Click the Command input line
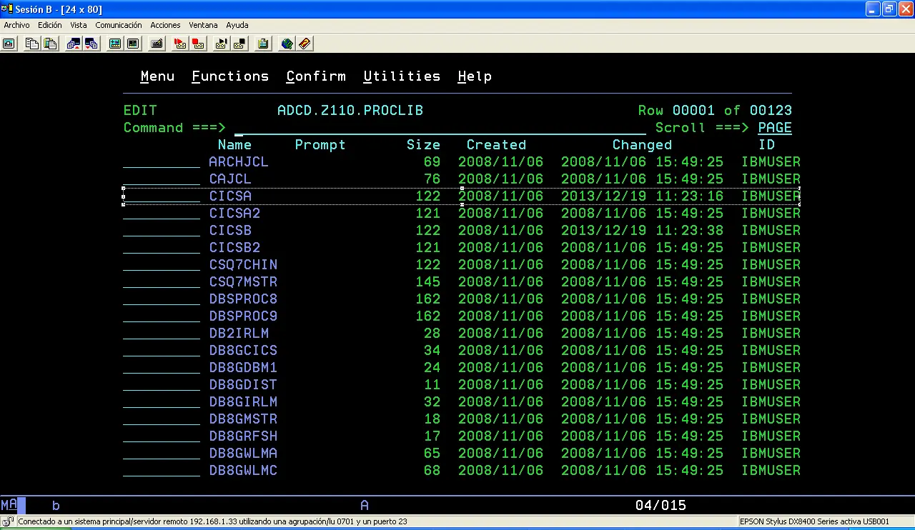Image resolution: width=915 pixels, height=530 pixels. click(x=429, y=128)
